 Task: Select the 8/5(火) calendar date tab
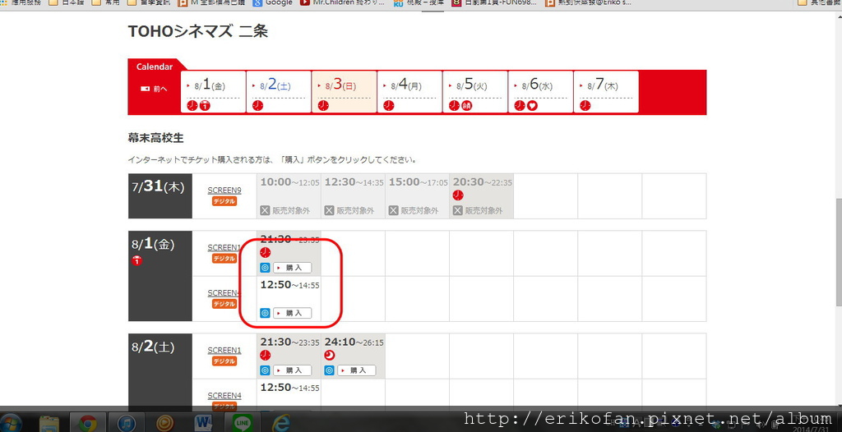tap(475, 92)
